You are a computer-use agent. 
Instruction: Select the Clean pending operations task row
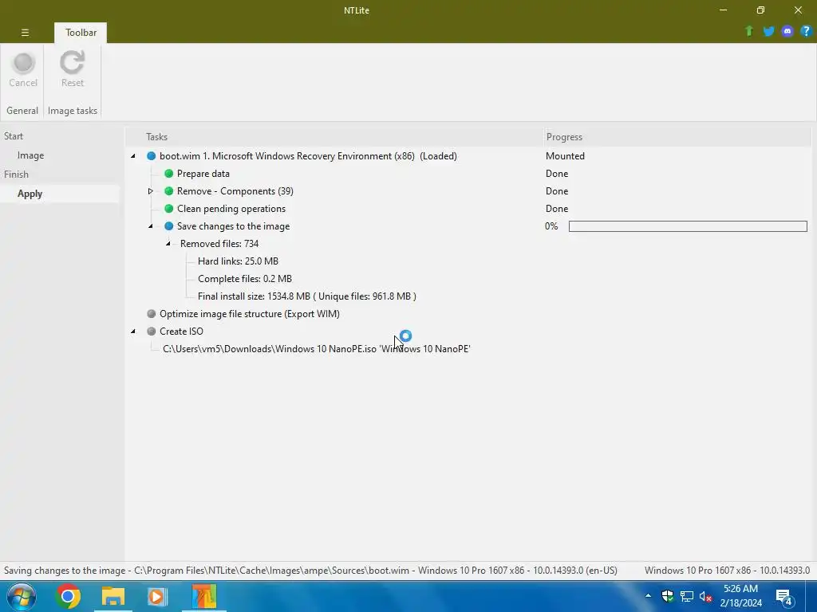[x=231, y=209]
